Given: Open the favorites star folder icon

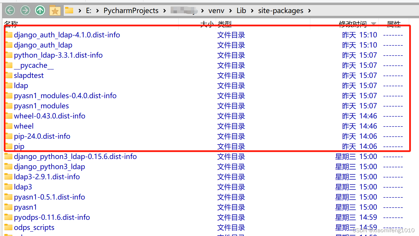Looking at the screenshot, I should (x=55, y=10).
